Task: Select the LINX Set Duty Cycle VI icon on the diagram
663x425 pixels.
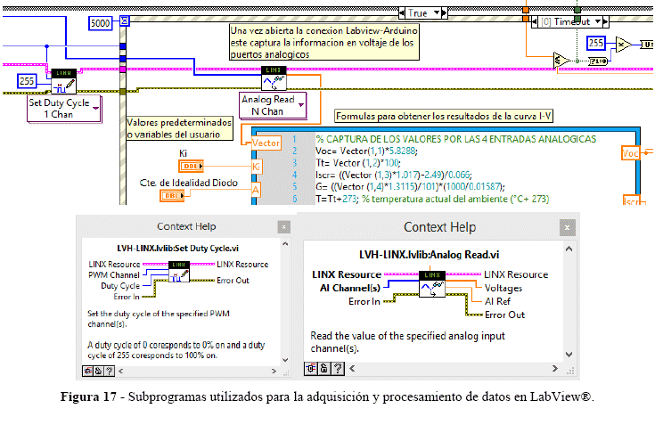Action: [x=64, y=81]
